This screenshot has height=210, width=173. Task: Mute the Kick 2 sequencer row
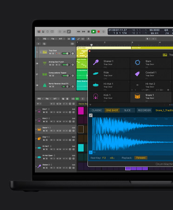coord(44,121)
